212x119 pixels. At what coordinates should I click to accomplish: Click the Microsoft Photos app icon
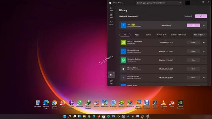tap(123, 51)
